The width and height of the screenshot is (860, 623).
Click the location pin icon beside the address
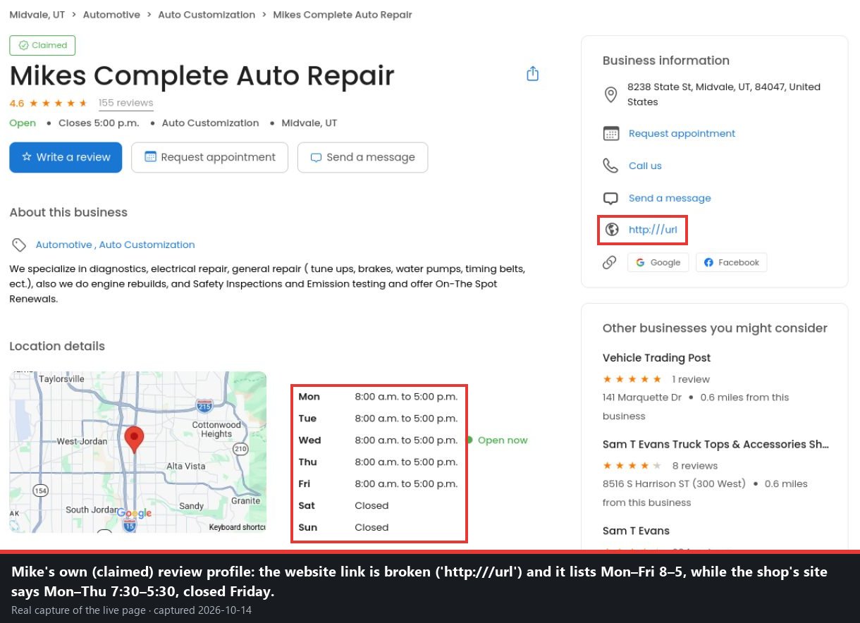pos(611,94)
